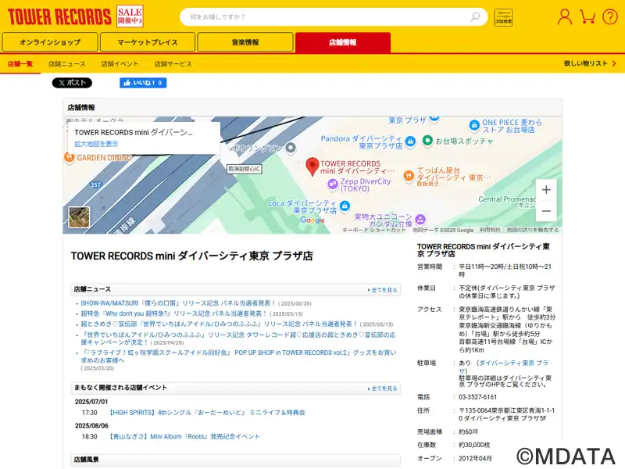Click Pandora ダイバーシティ shop marker
625x469 pixels.
409,141
